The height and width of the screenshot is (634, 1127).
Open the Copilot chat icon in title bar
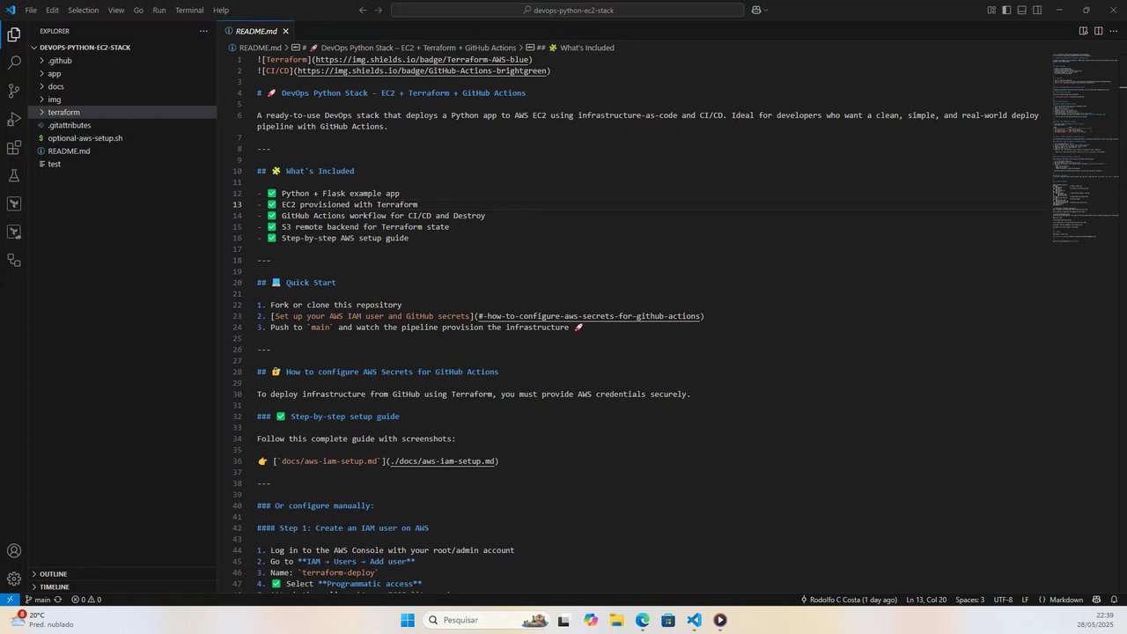pyautogui.click(x=755, y=11)
